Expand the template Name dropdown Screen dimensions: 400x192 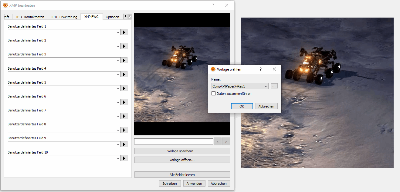[266, 86]
